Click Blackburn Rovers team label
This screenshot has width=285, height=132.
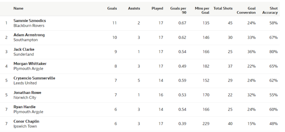pyautogui.click(x=29, y=26)
